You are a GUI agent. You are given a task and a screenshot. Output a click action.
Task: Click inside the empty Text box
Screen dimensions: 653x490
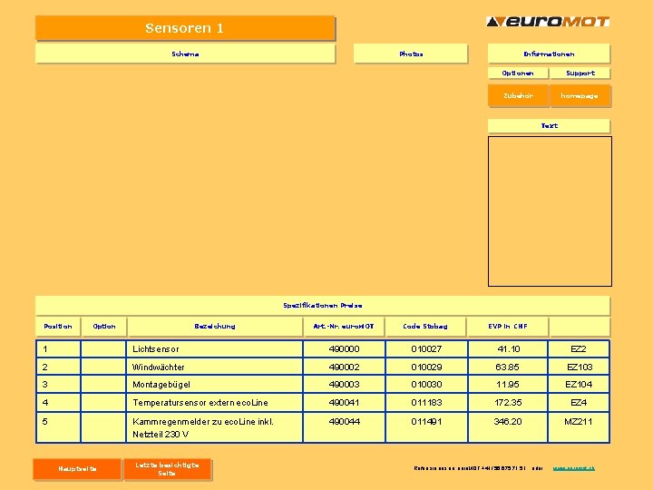tap(550, 211)
